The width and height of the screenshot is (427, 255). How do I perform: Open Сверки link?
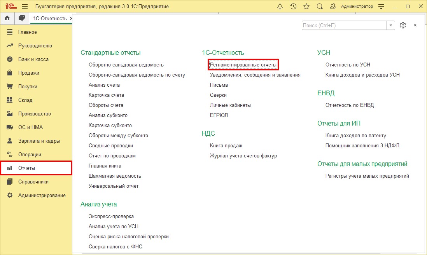point(218,95)
